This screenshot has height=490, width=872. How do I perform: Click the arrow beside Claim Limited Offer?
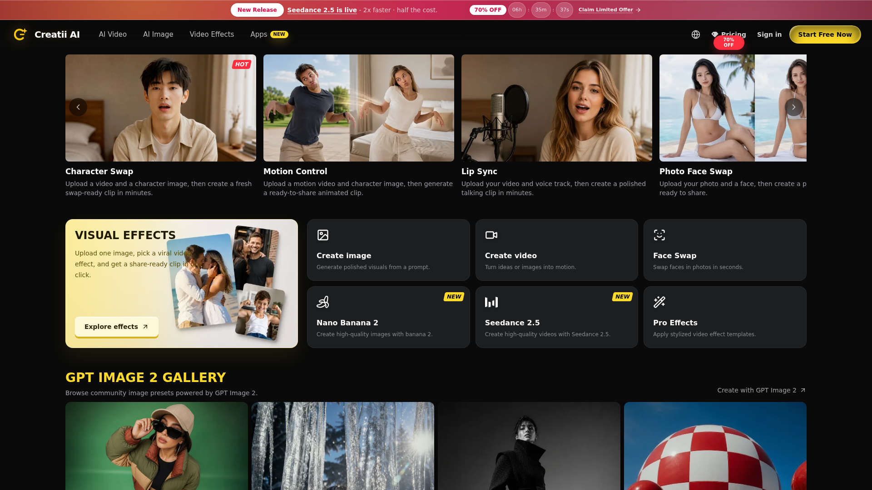[638, 10]
